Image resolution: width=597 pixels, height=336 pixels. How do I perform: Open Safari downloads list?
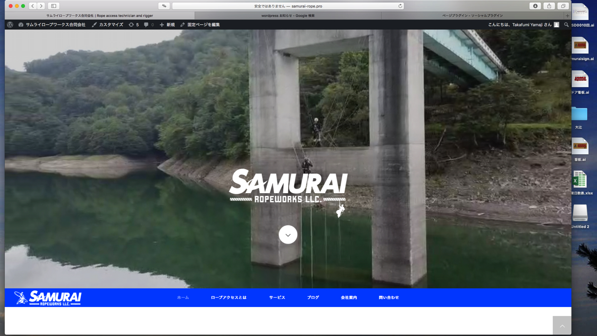[x=535, y=6]
